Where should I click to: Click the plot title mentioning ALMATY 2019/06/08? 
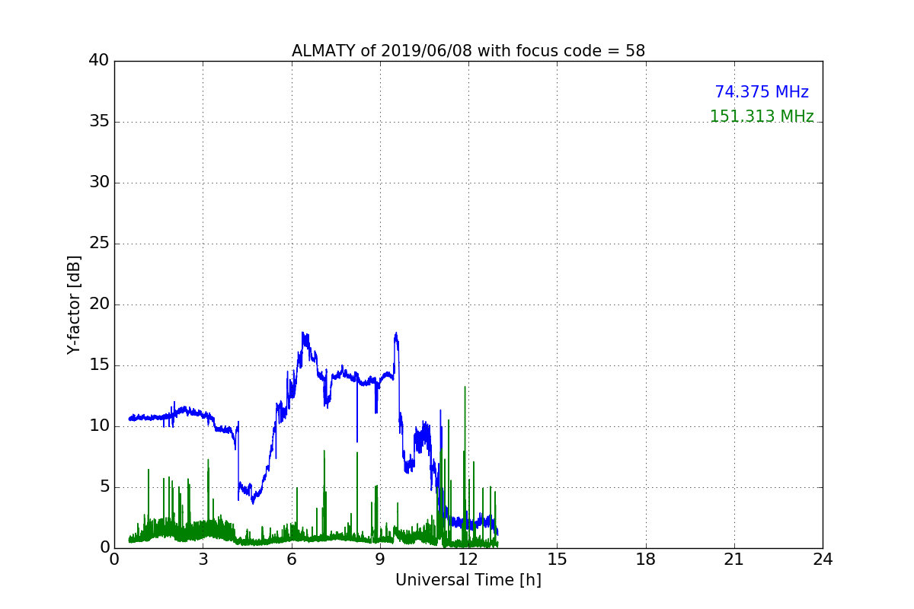[x=468, y=51]
